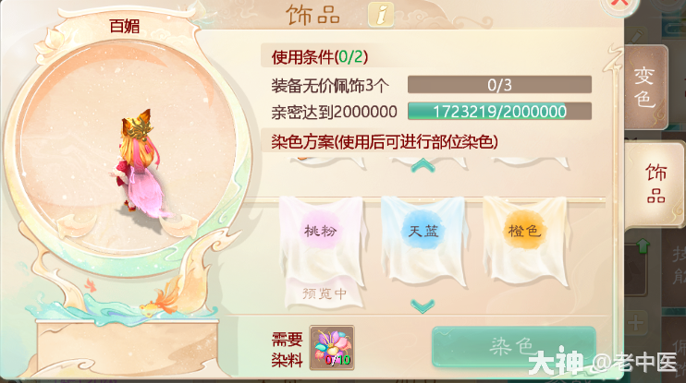The height and width of the screenshot is (383, 686).
Task: Click the 染色 dye button
Action: (514, 347)
